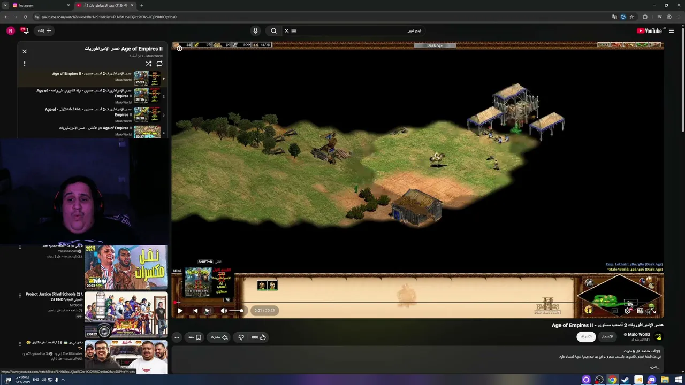Open Discord from the taskbar
685x385 pixels.
(x=651, y=380)
